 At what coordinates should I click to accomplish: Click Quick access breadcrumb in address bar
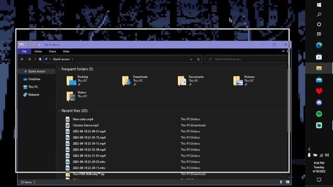pos(61,59)
